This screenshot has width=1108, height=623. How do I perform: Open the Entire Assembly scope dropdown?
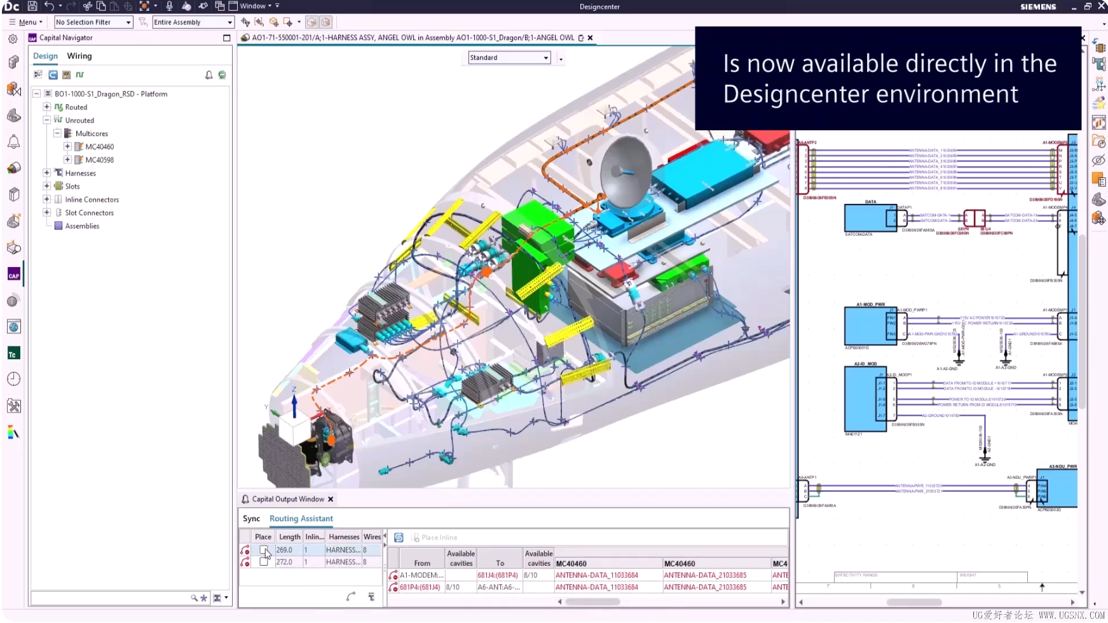click(x=193, y=22)
